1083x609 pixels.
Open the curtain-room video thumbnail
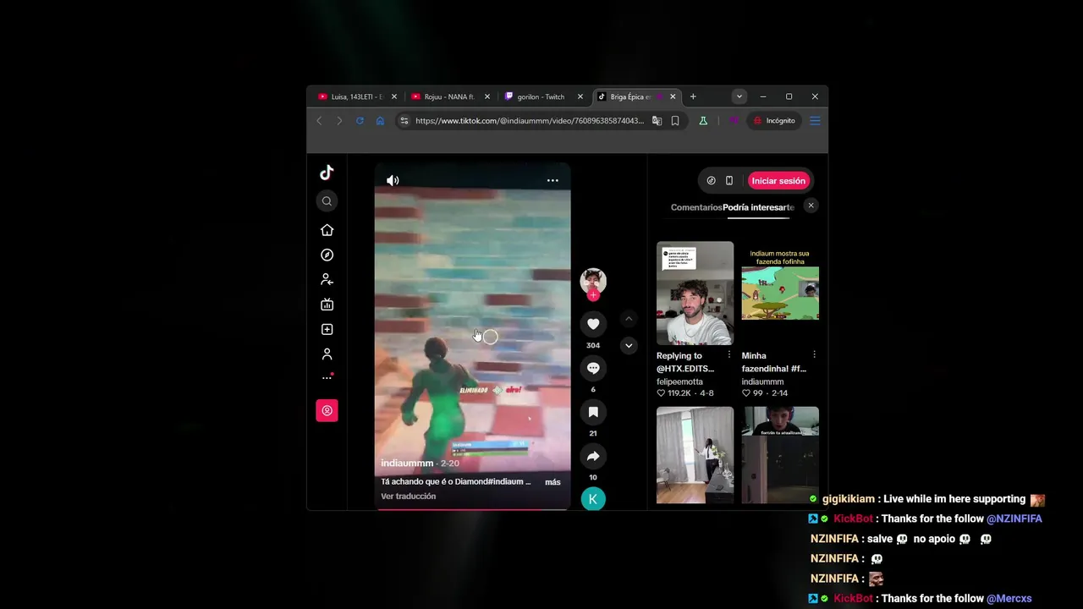click(695, 455)
